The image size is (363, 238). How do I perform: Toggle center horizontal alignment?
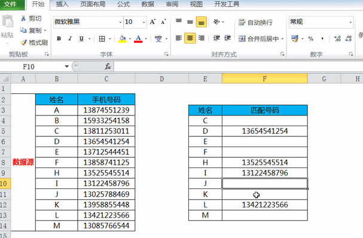click(x=190, y=38)
